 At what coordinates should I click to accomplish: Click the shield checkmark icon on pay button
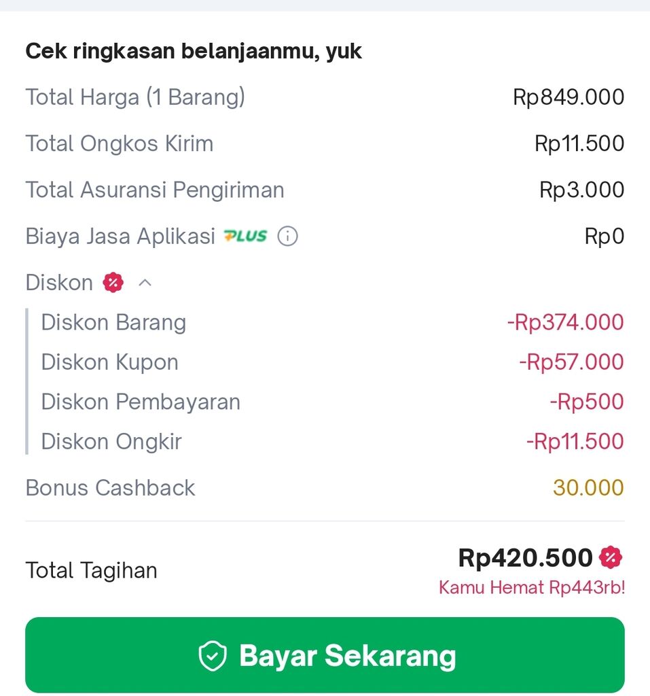[213, 656]
